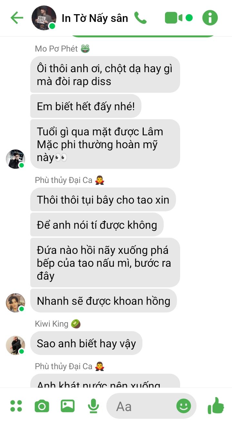Send a thumbs-up like
Image resolution: width=232 pixels, height=422 pixels.
point(216,405)
